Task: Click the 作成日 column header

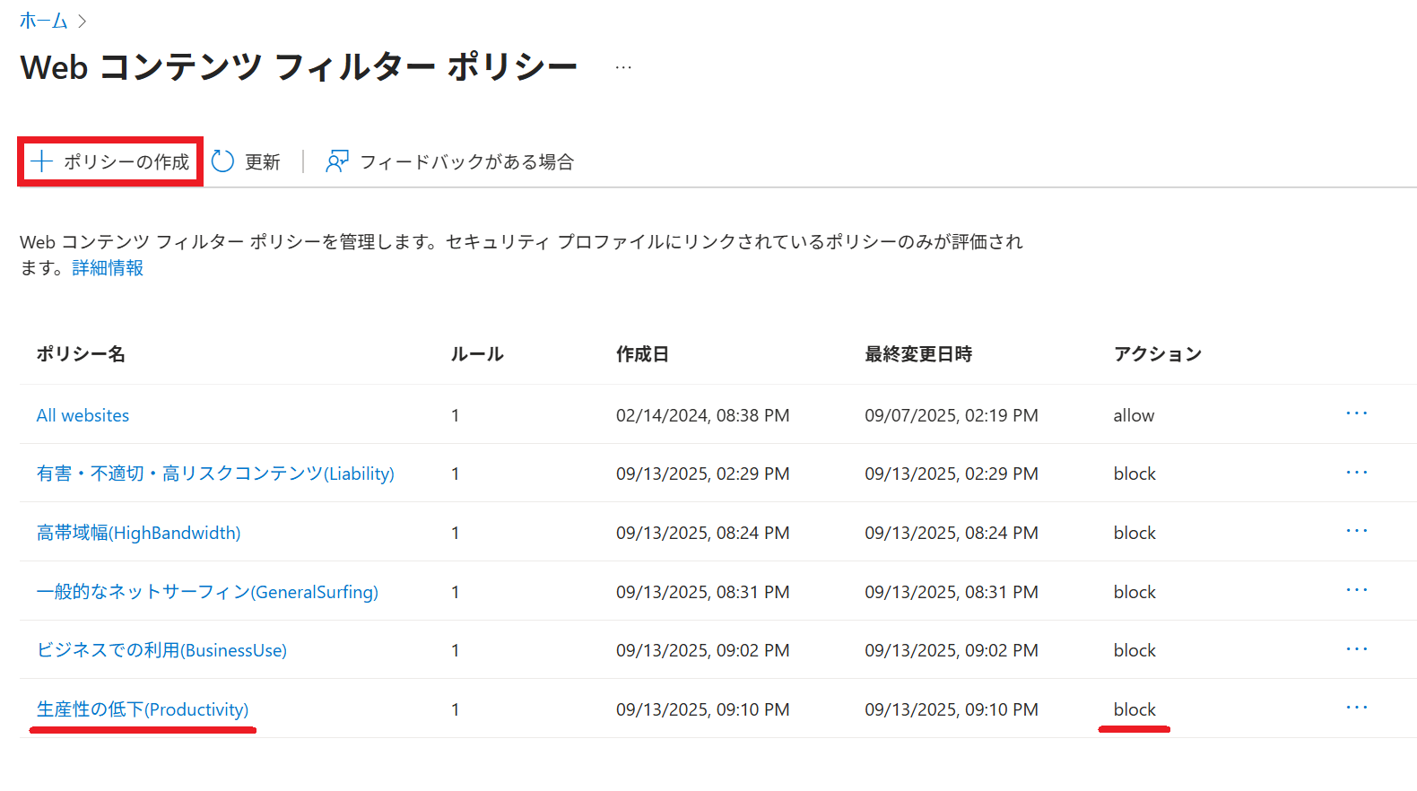Action: (x=642, y=354)
